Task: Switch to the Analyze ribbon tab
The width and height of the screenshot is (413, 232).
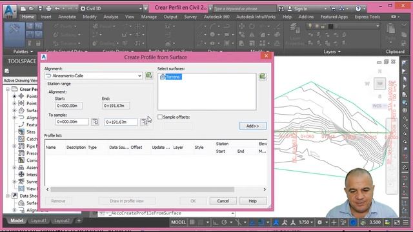Action: click(110, 17)
